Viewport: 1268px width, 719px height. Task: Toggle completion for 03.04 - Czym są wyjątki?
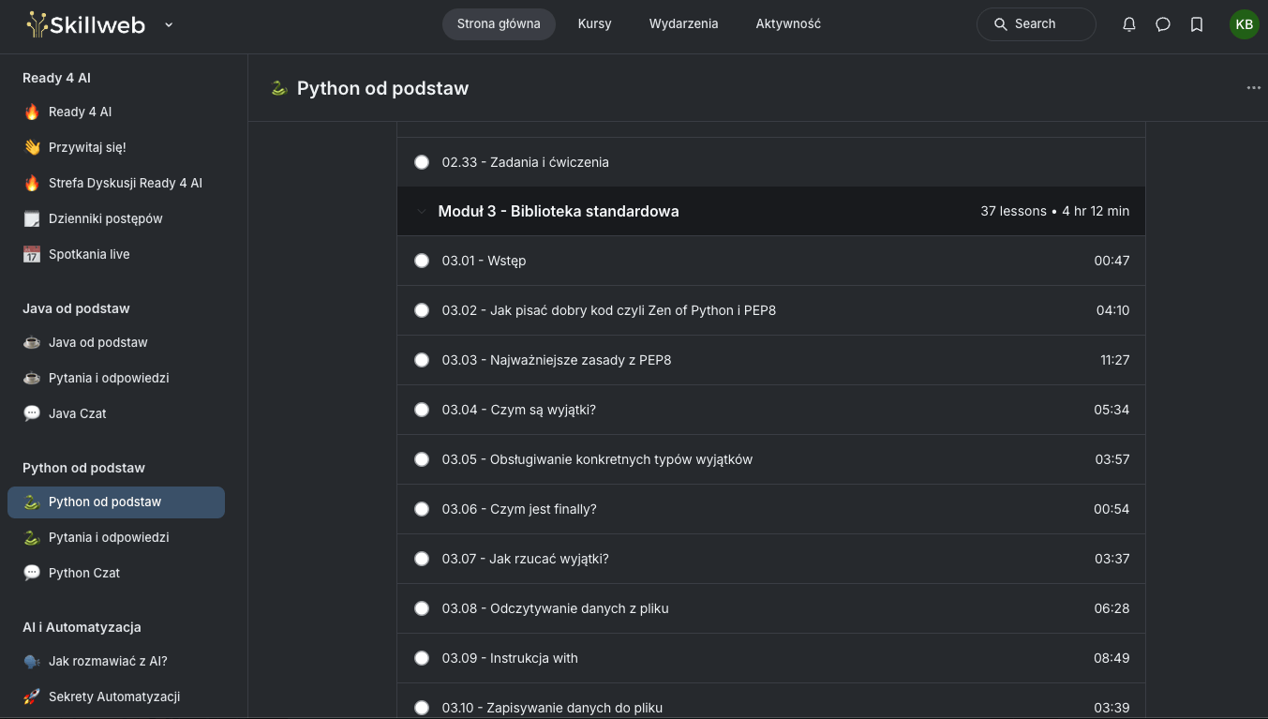pos(422,410)
